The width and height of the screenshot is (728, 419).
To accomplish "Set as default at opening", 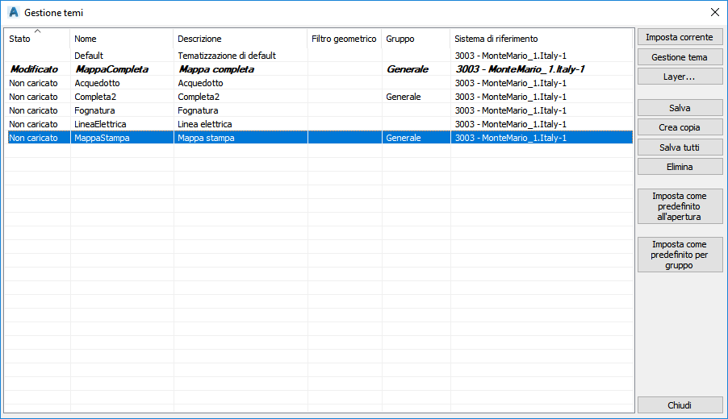I will (x=680, y=206).
